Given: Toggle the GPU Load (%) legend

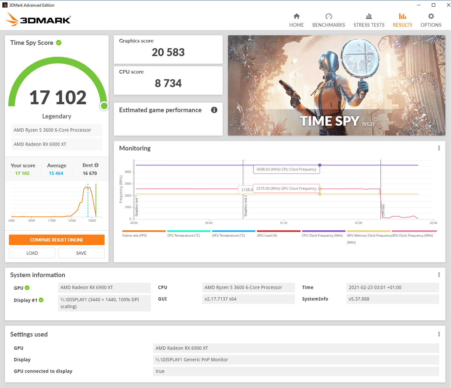Looking at the screenshot, I should coord(278,234).
